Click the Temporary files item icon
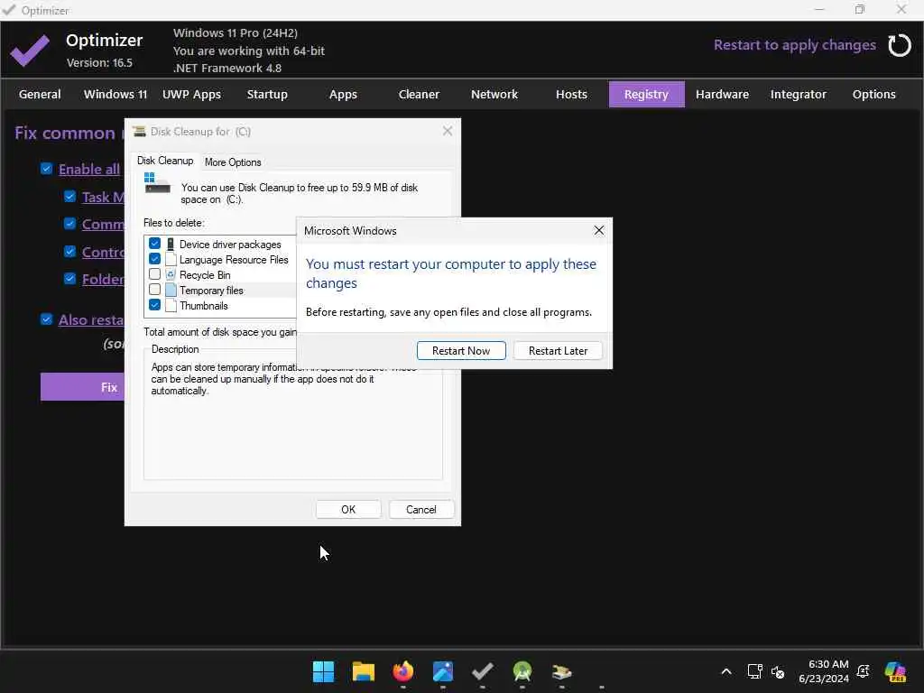Viewport: 924px width, 693px height. 171,290
